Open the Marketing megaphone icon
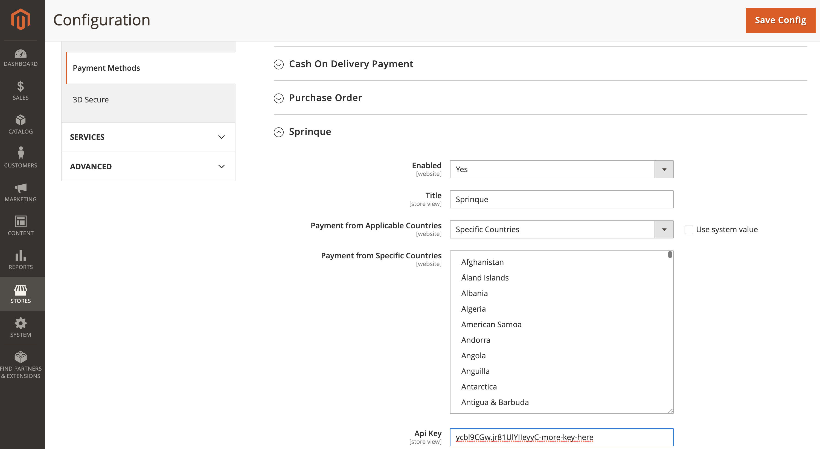The width and height of the screenshot is (820, 449). coord(20,192)
